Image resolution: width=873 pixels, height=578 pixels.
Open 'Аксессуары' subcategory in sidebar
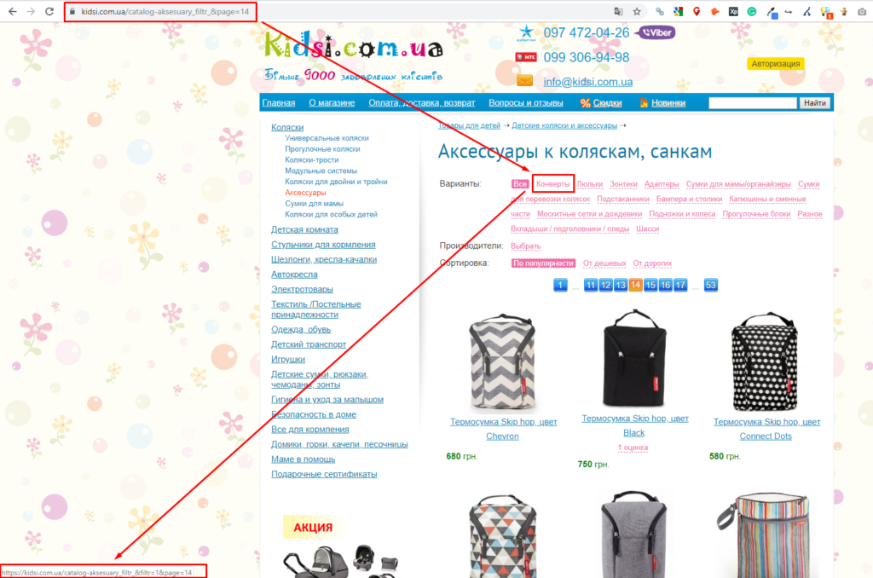(305, 193)
